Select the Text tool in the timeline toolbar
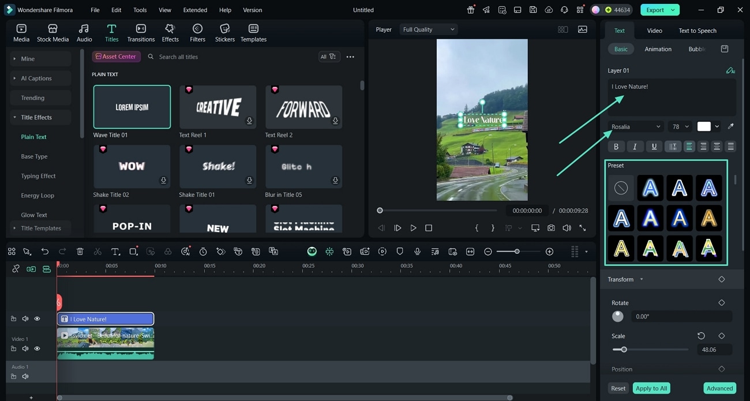Viewport: 750px width, 401px height. coord(115,251)
